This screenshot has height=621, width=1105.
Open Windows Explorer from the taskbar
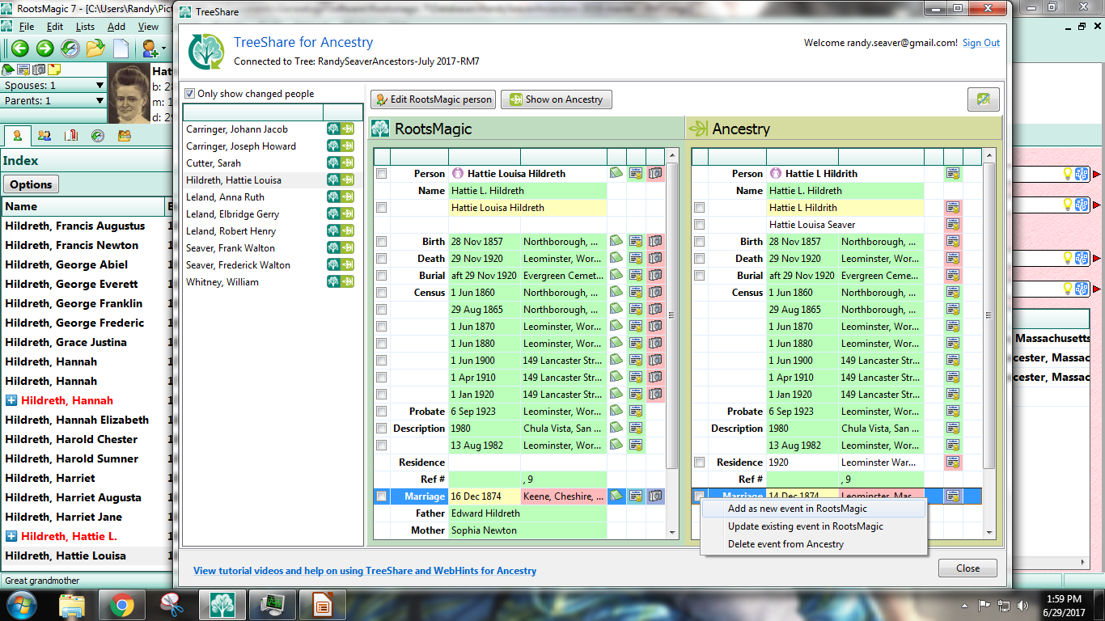point(72,605)
